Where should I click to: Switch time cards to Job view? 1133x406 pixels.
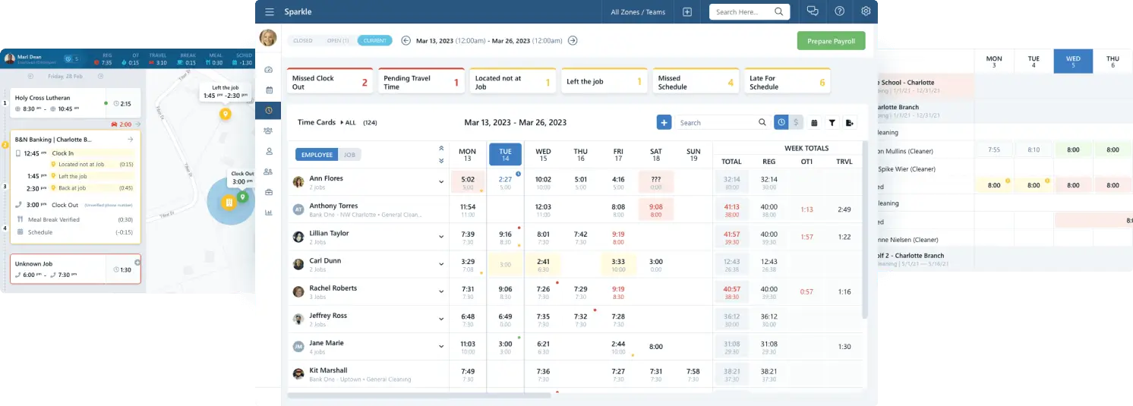(349, 155)
